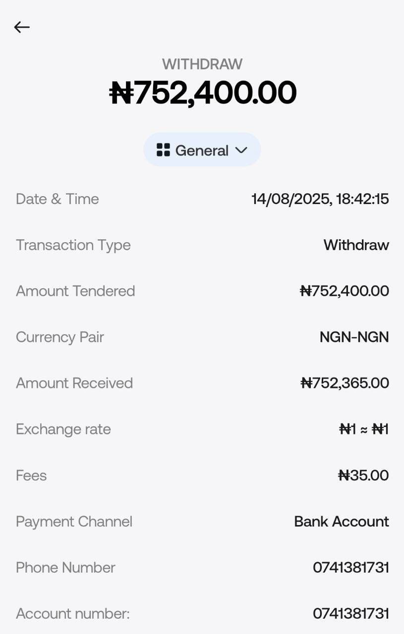This screenshot has width=404, height=634.
Task: Select the Currency Pair label
Action: (60, 337)
